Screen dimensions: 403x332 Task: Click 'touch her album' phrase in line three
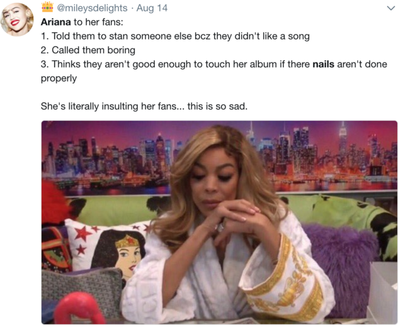pyautogui.click(x=241, y=64)
